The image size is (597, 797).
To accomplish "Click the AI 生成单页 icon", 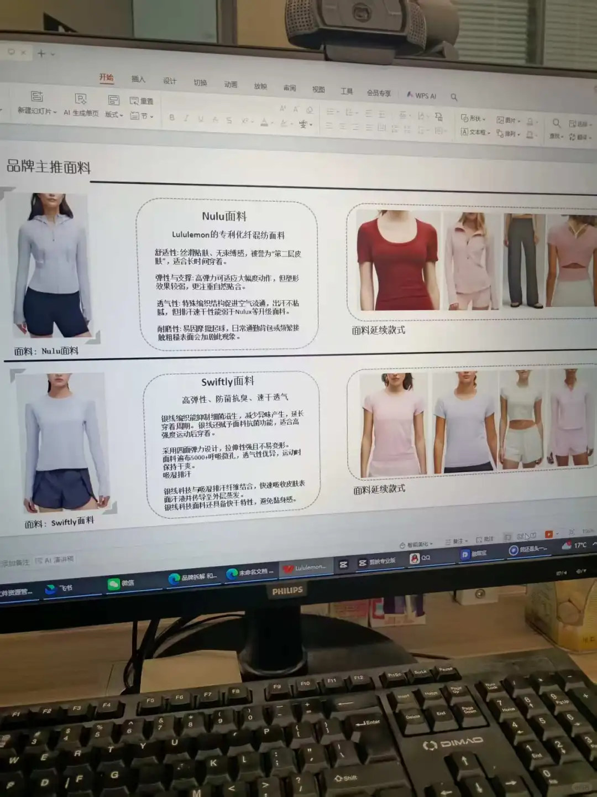I will coord(81,99).
